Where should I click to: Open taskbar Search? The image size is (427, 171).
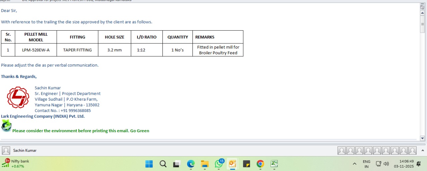[163, 164]
